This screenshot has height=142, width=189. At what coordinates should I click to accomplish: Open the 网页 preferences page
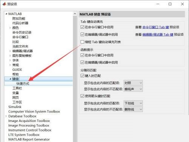[x=15, y=98]
